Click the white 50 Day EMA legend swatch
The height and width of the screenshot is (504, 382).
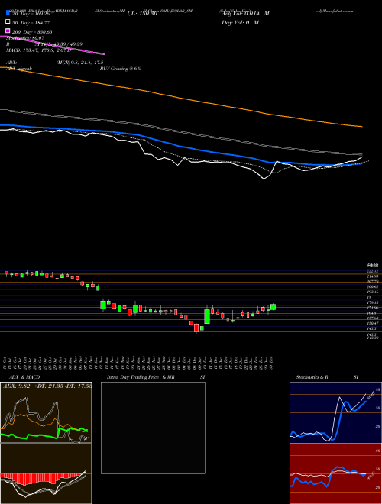pos(8,22)
